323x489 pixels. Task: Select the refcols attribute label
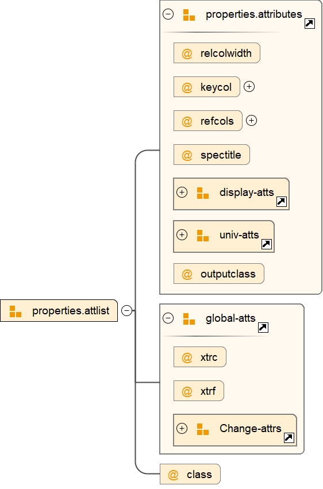(x=217, y=121)
